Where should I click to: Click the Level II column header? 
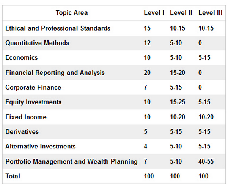(x=181, y=13)
